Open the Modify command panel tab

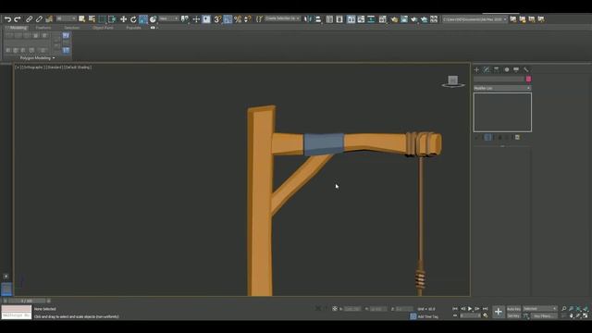[x=487, y=69]
